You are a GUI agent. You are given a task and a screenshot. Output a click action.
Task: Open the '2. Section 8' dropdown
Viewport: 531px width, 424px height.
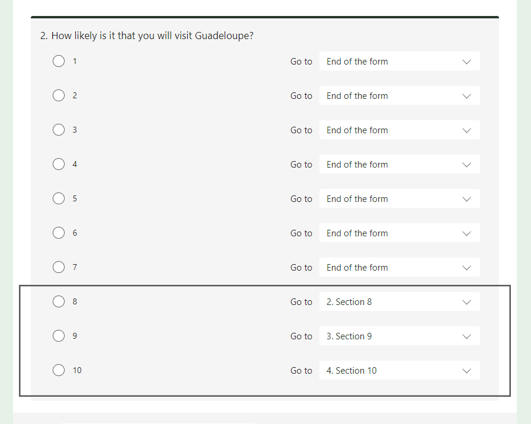click(x=399, y=301)
